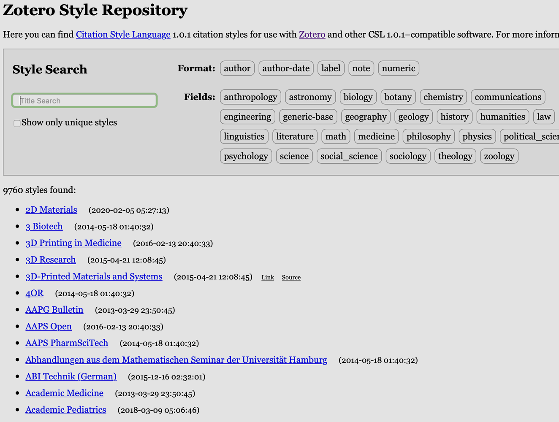Open the Academic Medicine style
This screenshot has width=559, height=422.
pyautogui.click(x=64, y=393)
